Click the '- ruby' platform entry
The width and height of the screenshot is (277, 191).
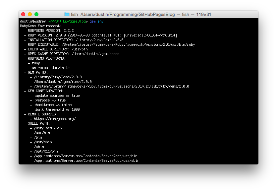(34, 63)
